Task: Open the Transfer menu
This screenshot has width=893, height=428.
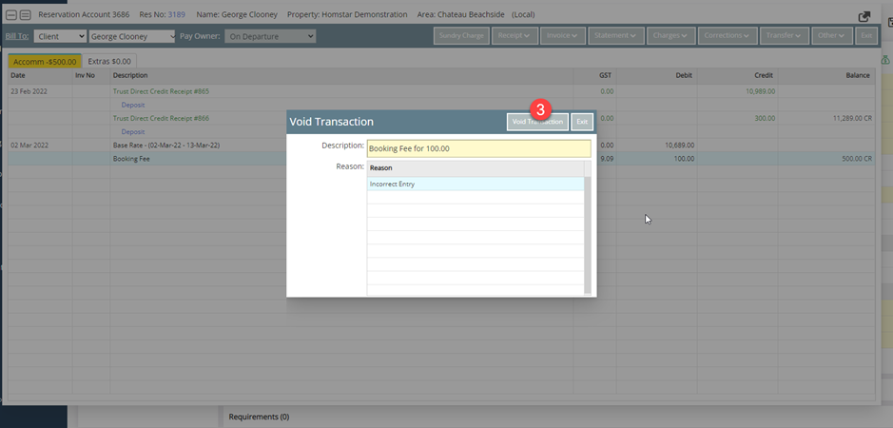Action: pyautogui.click(x=785, y=36)
